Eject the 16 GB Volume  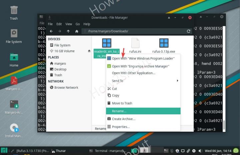pos(89,51)
